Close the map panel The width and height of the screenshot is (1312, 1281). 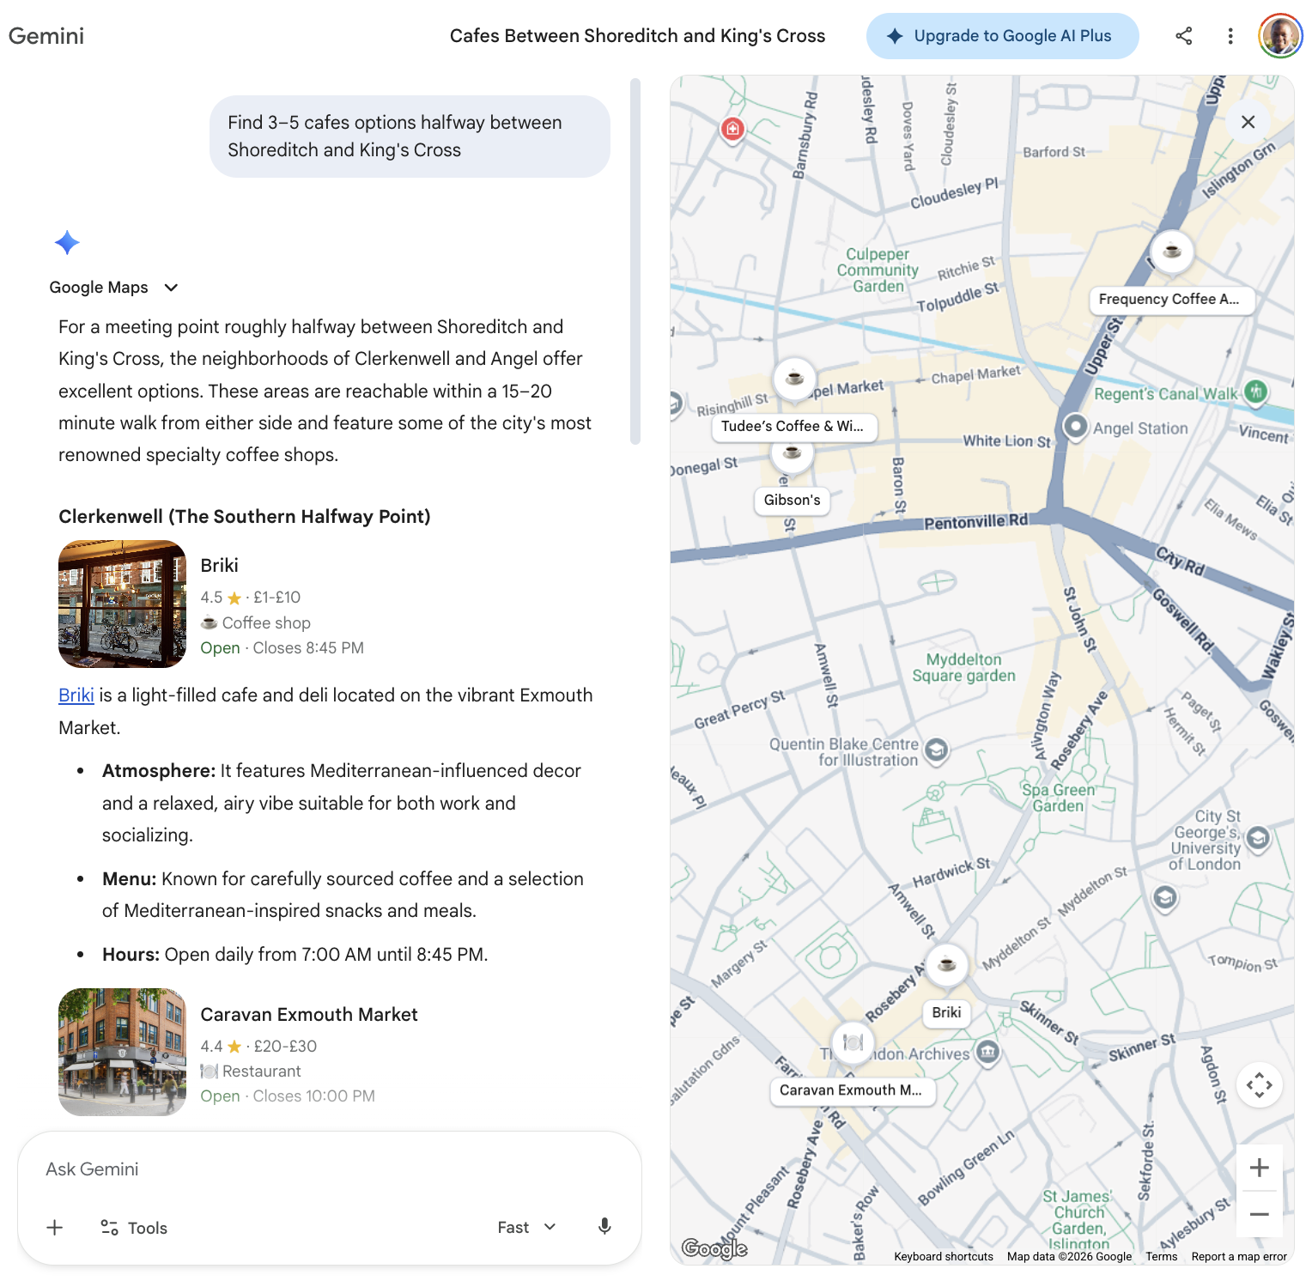(1248, 122)
